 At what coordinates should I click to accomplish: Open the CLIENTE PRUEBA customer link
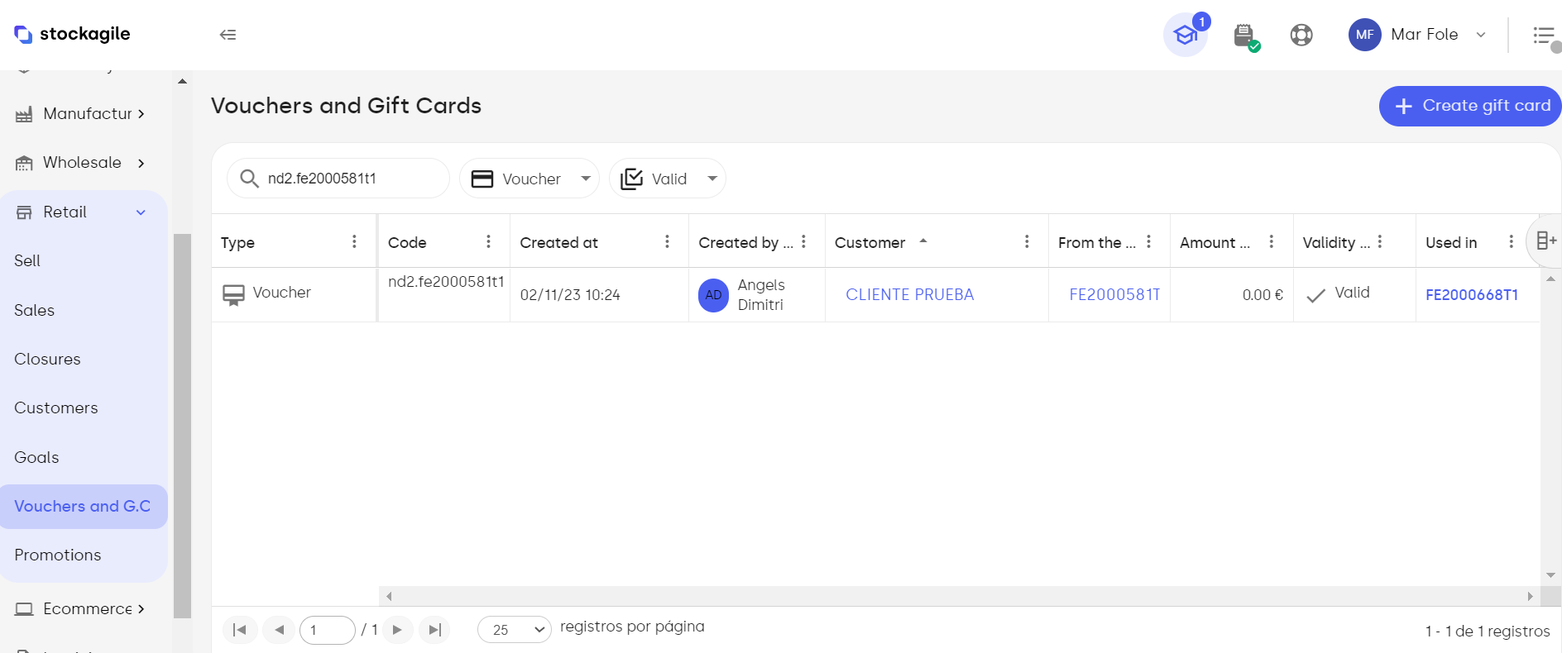[x=909, y=294]
